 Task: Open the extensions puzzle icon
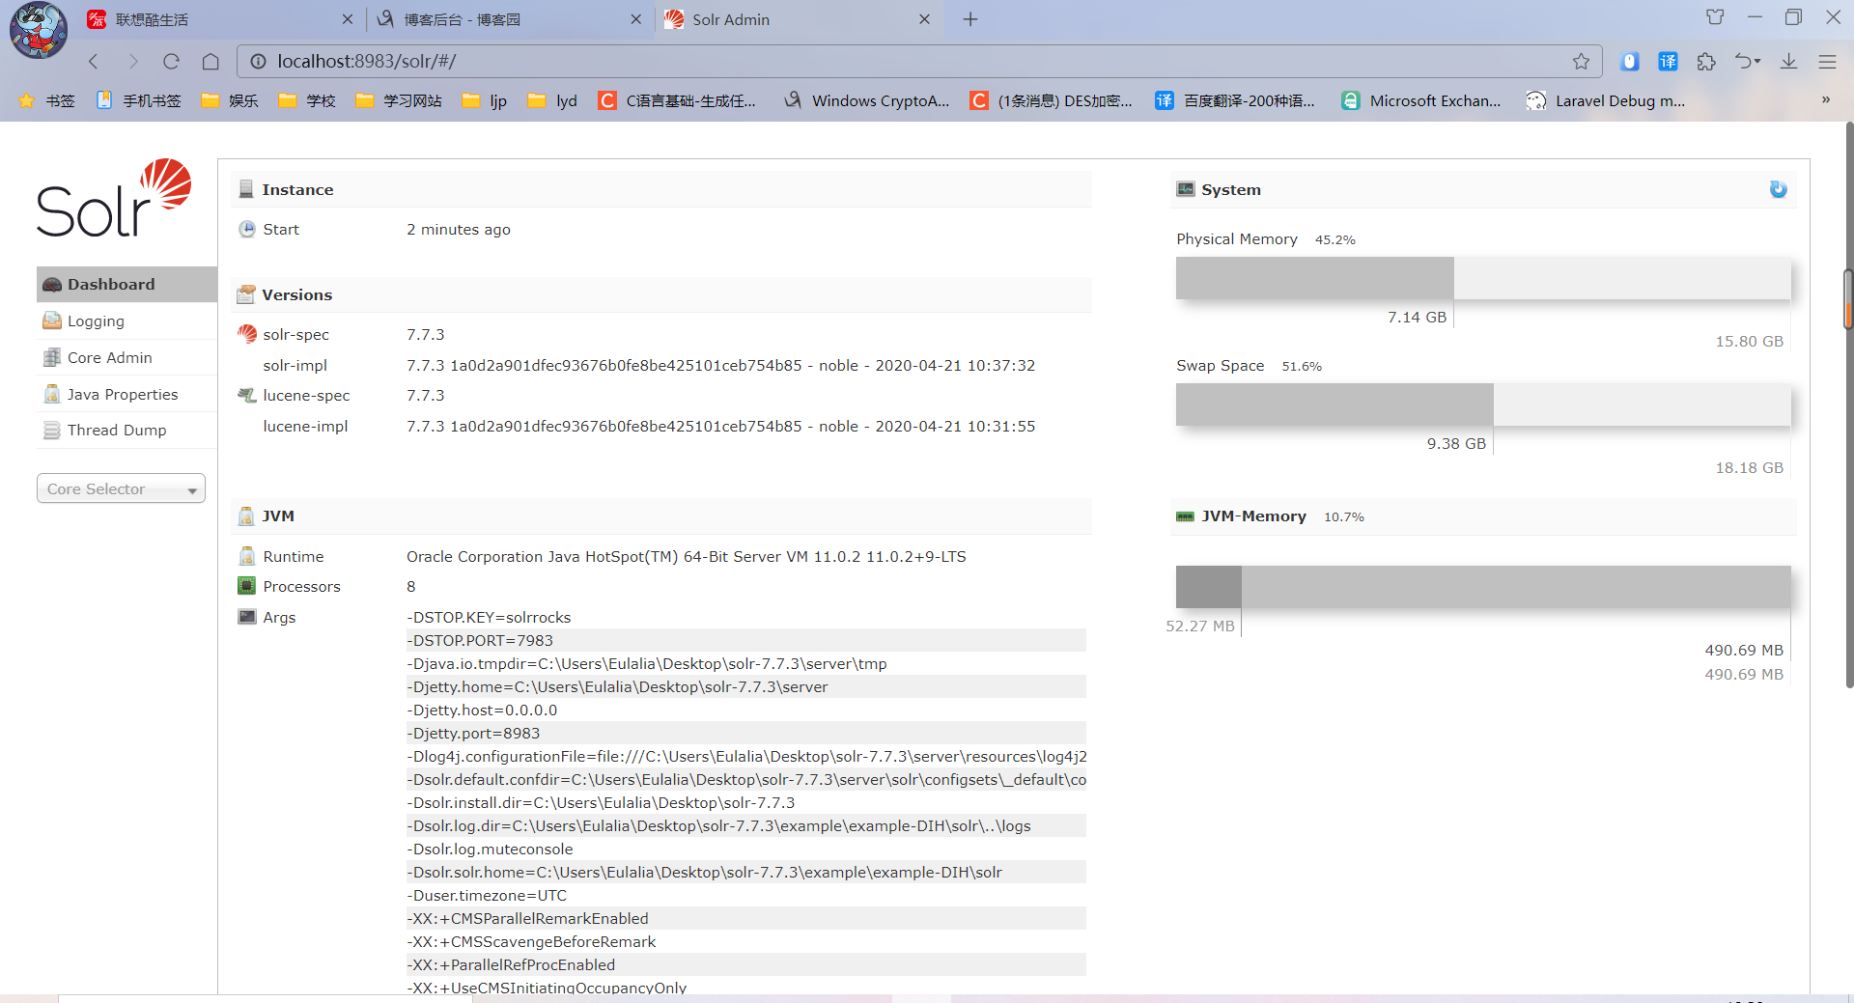click(x=1706, y=62)
